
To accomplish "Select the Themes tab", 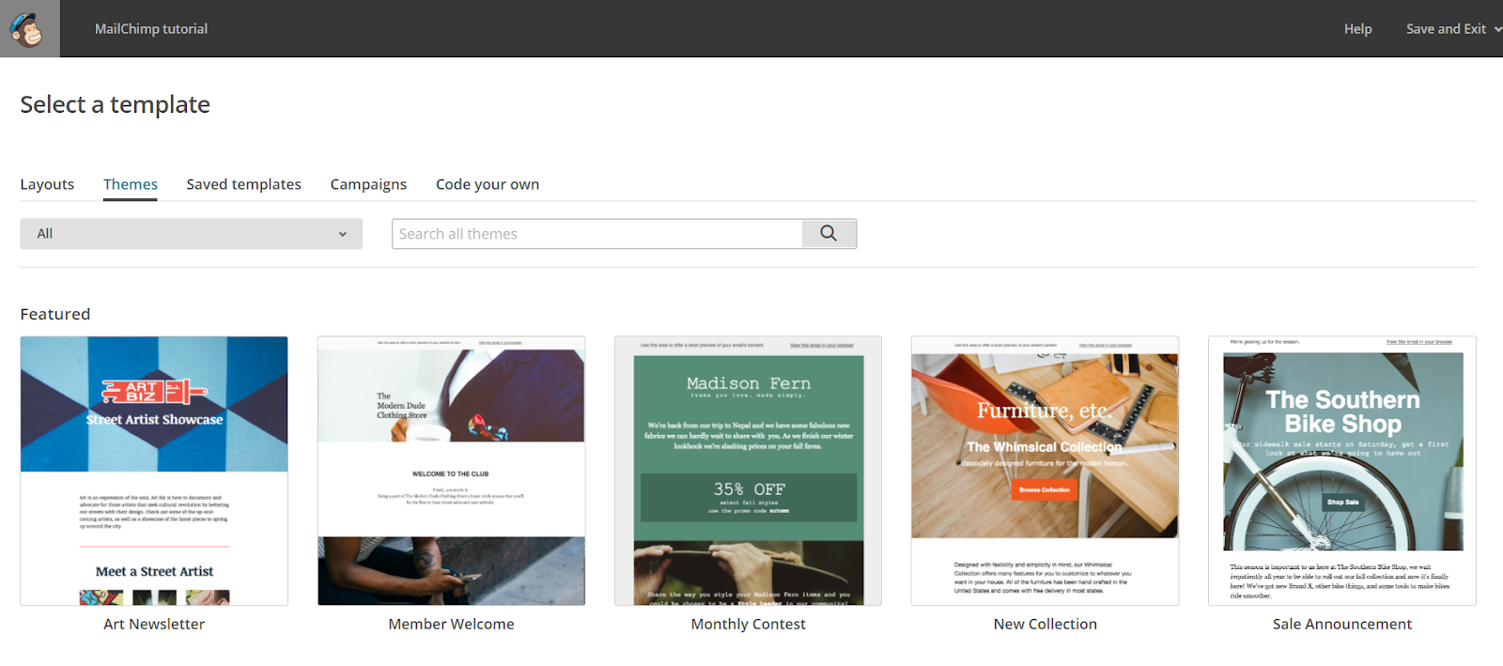I will point(131,184).
